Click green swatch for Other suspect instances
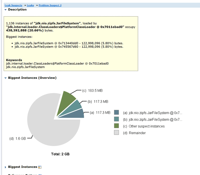 pos(117,126)
